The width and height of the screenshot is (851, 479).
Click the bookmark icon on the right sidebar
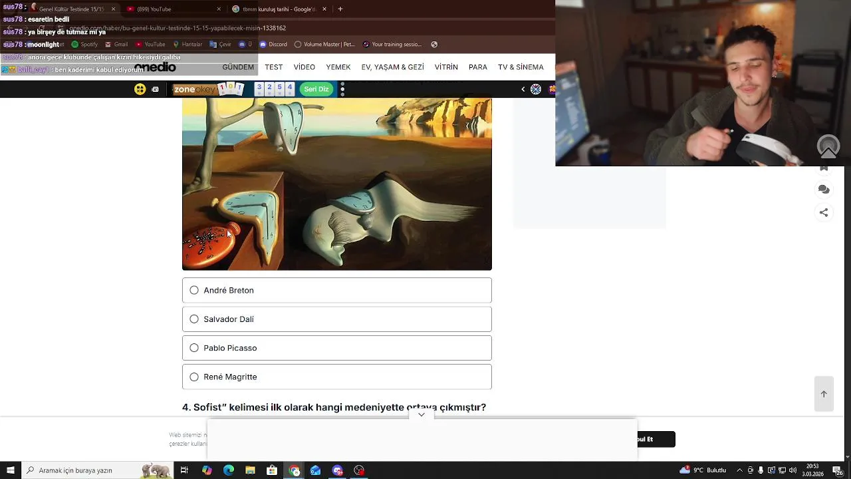tap(824, 168)
